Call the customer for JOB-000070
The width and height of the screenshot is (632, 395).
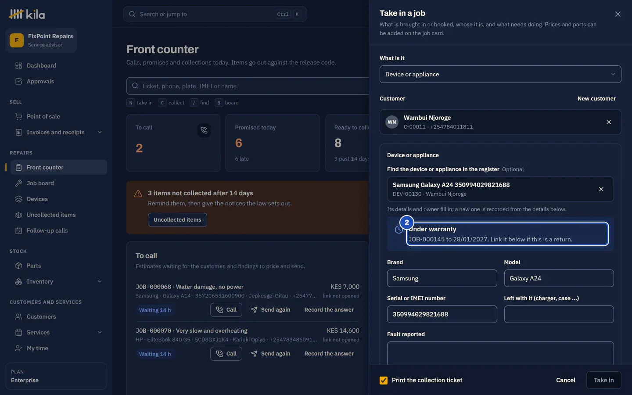tap(226, 354)
